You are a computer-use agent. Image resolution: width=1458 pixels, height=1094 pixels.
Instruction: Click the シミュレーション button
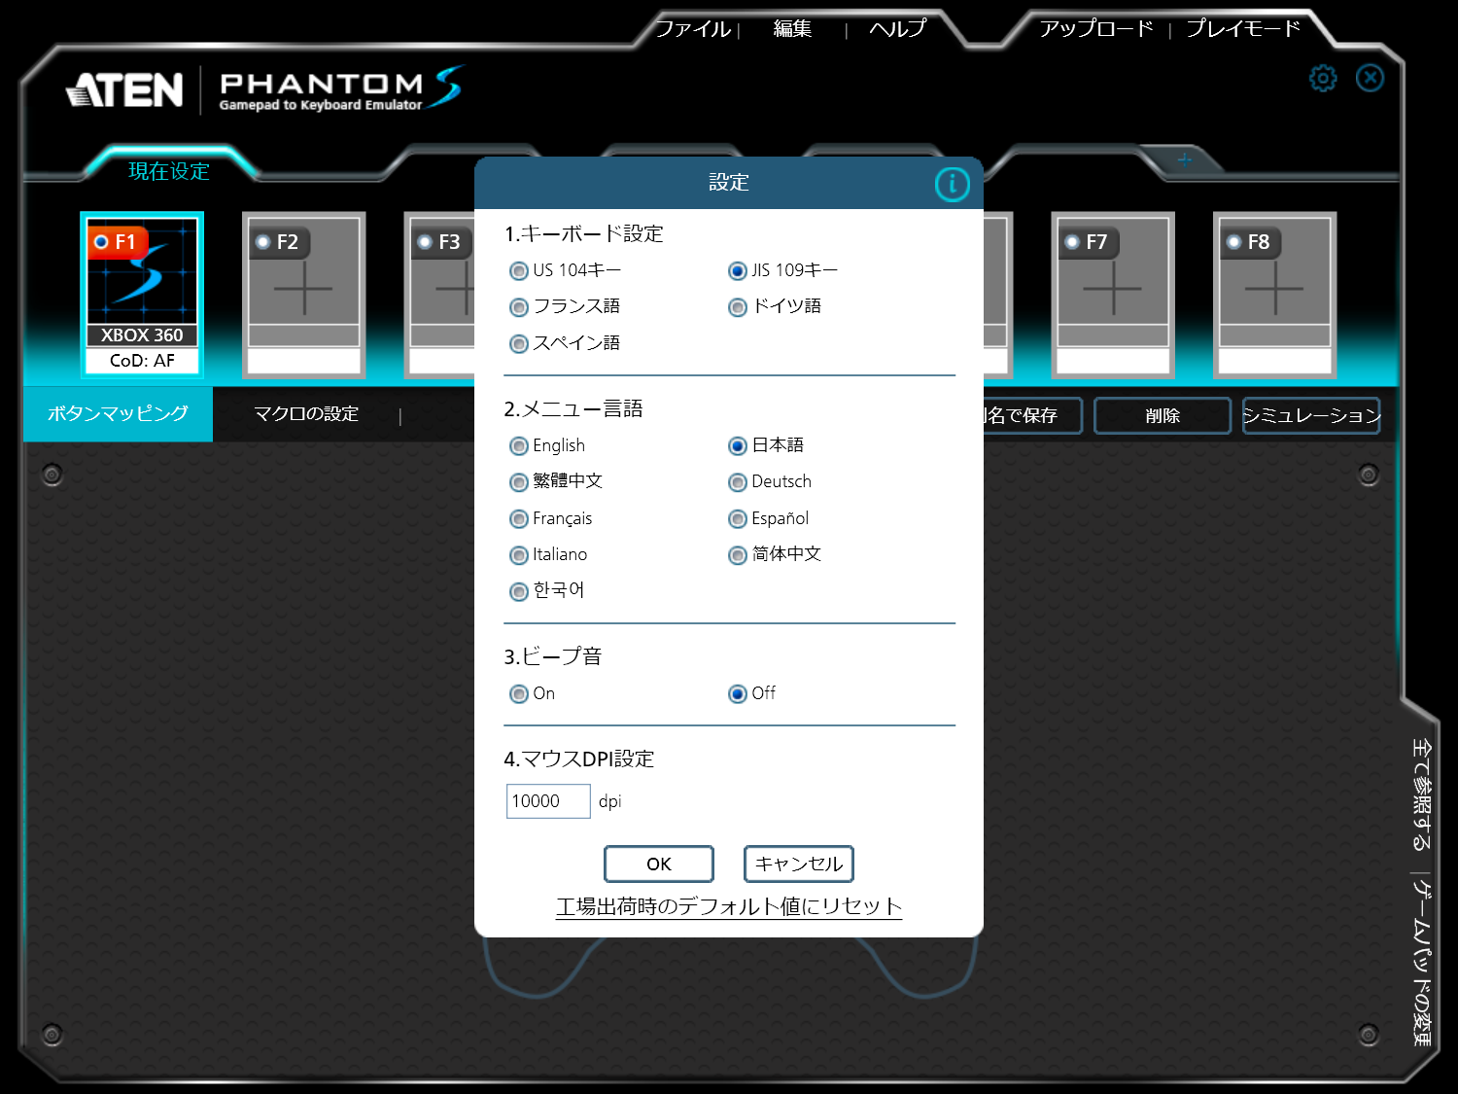point(1311,415)
